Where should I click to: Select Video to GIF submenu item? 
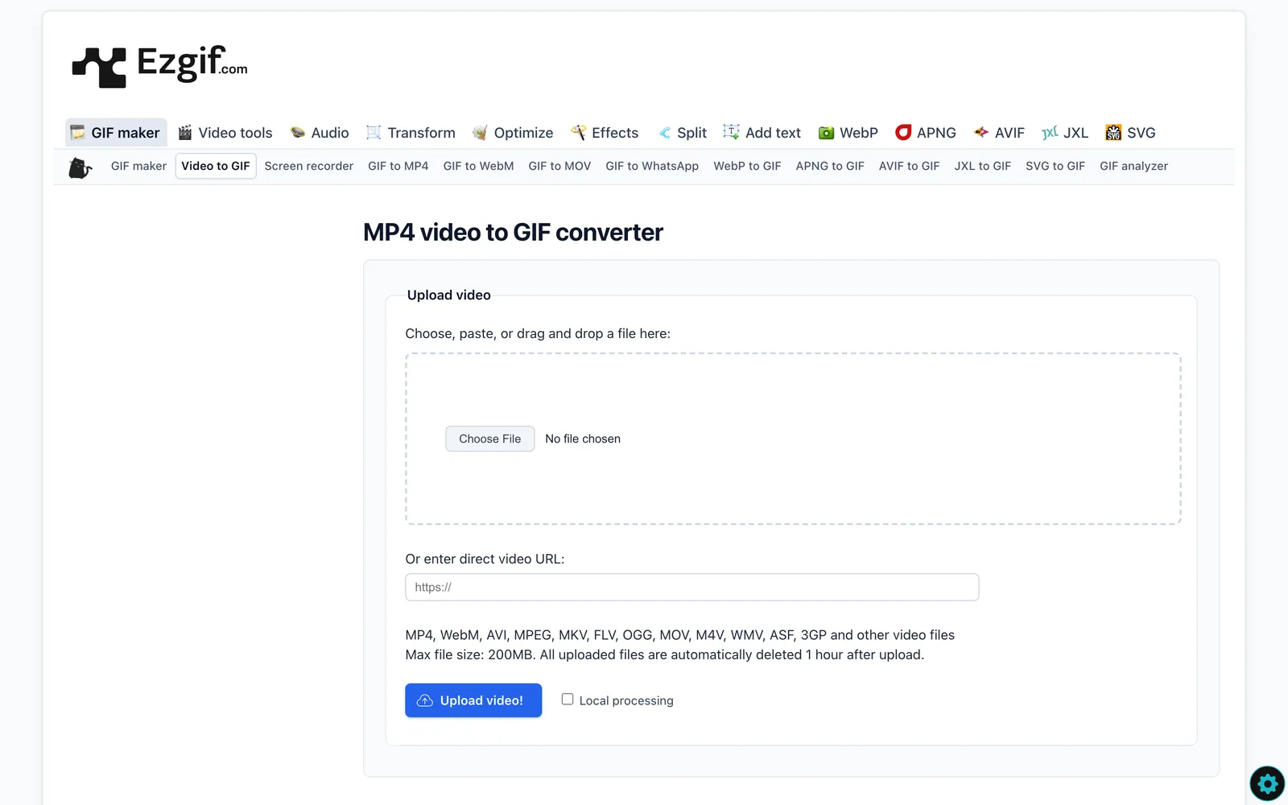click(x=216, y=166)
